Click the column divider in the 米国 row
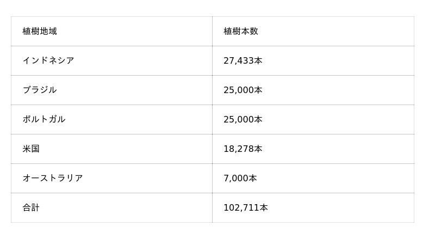435x239 pixels. (x=212, y=149)
